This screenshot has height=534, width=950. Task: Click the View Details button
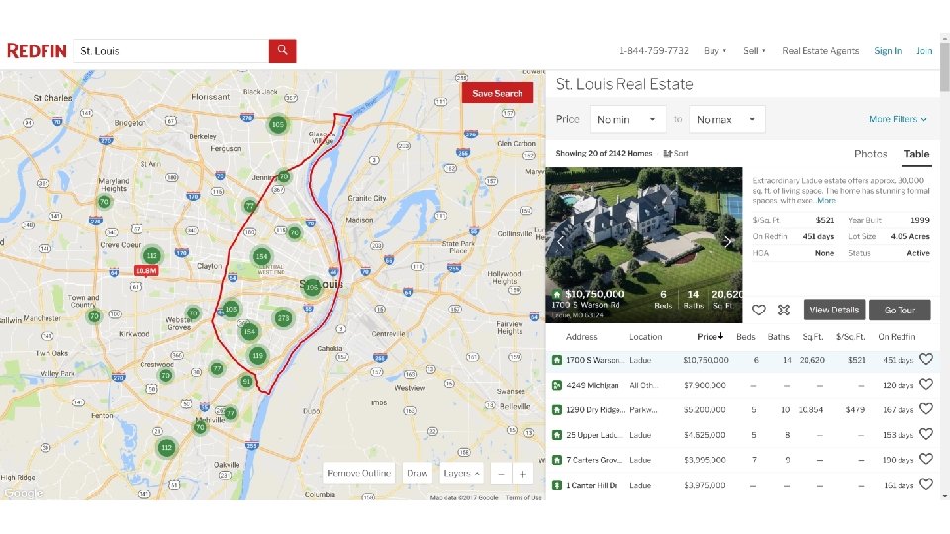coord(834,310)
